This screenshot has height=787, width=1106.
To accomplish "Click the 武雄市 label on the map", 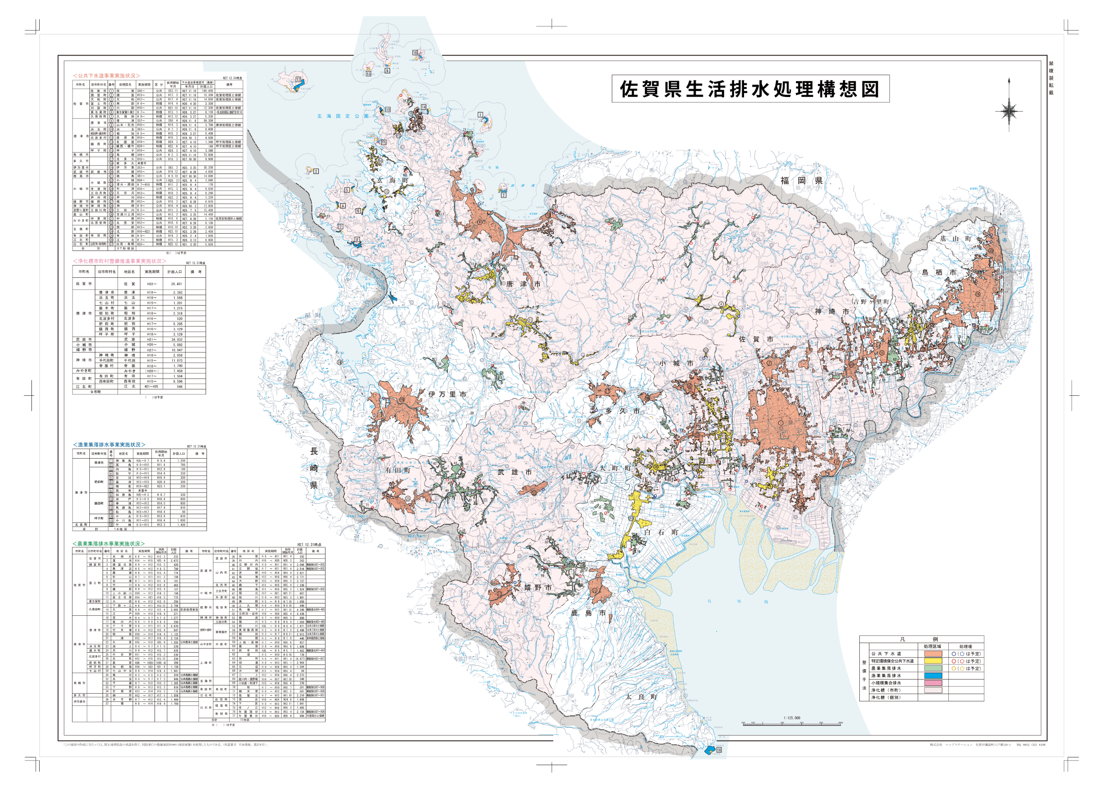I will tap(515, 472).
